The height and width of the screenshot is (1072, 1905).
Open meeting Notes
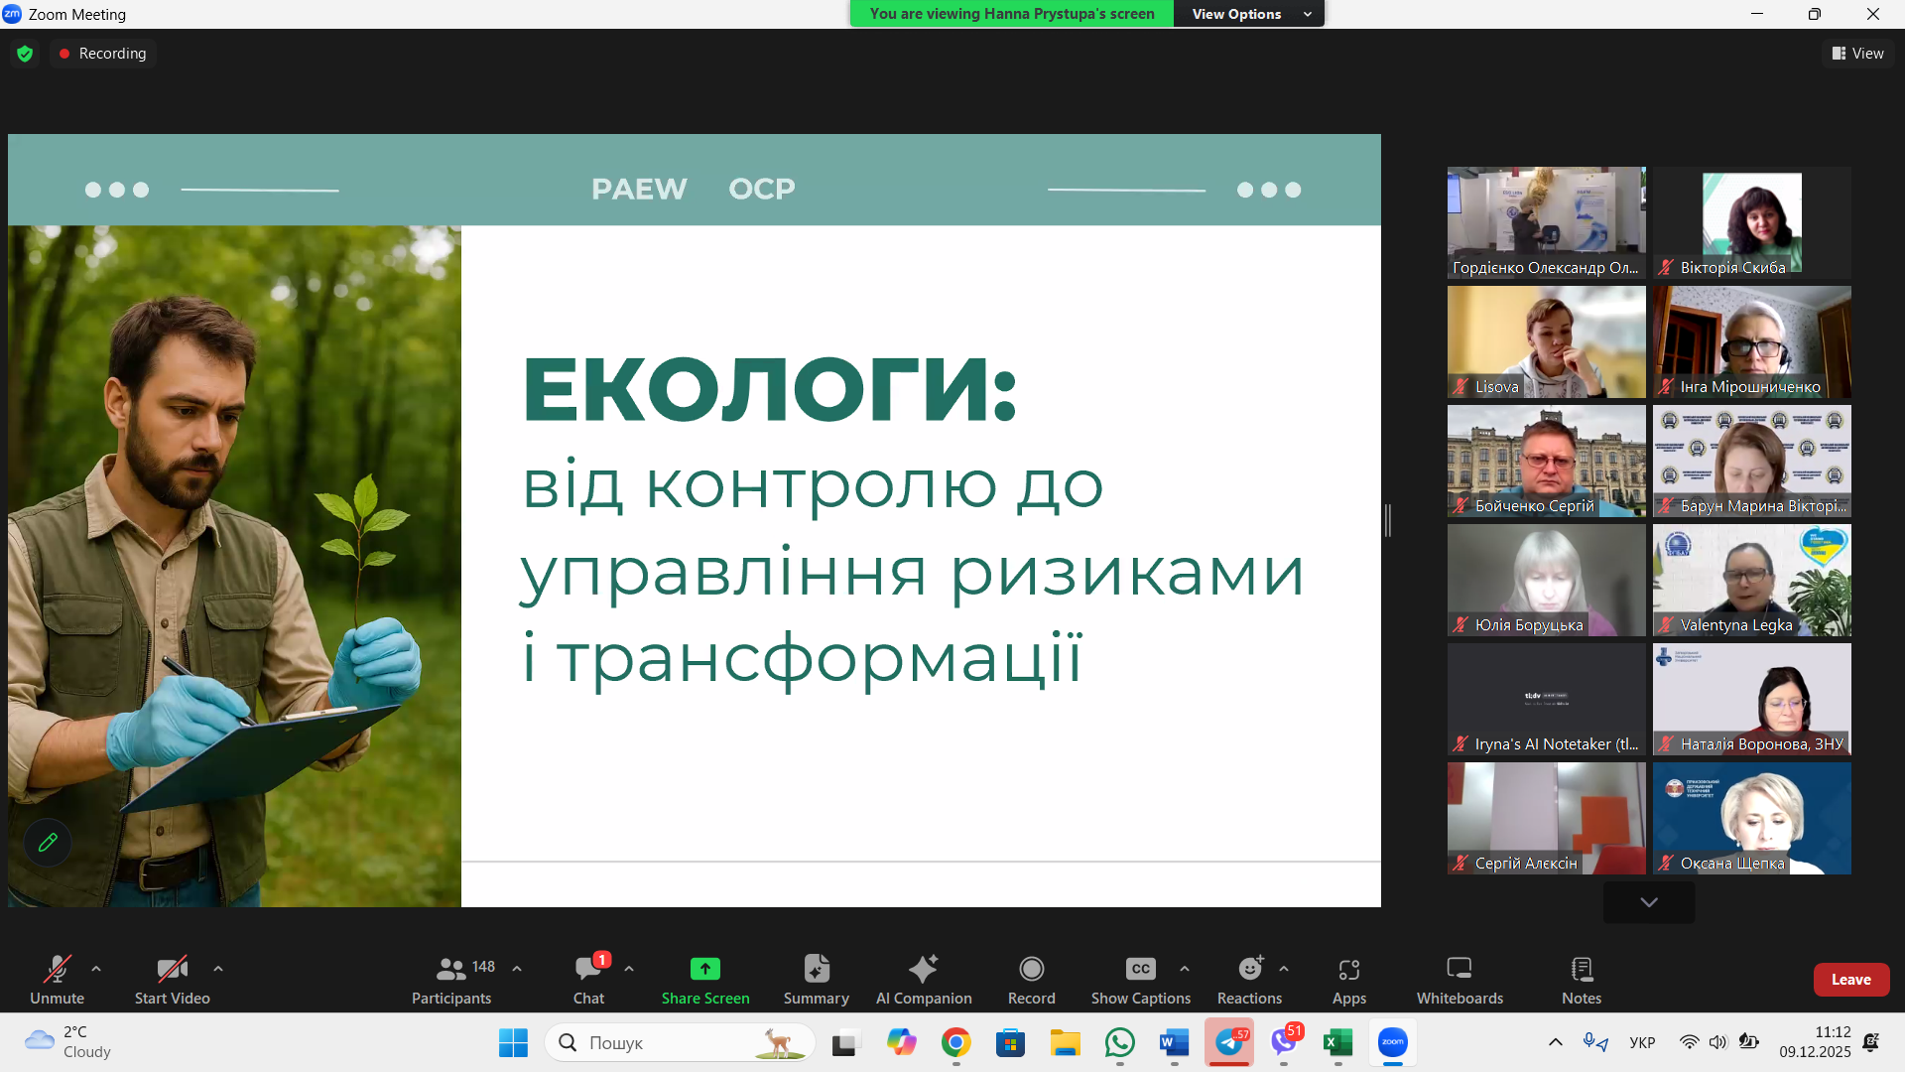pyautogui.click(x=1581, y=978)
